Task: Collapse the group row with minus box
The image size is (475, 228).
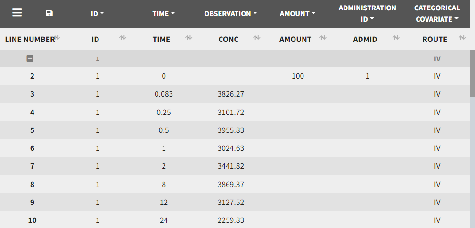Action: (30, 59)
